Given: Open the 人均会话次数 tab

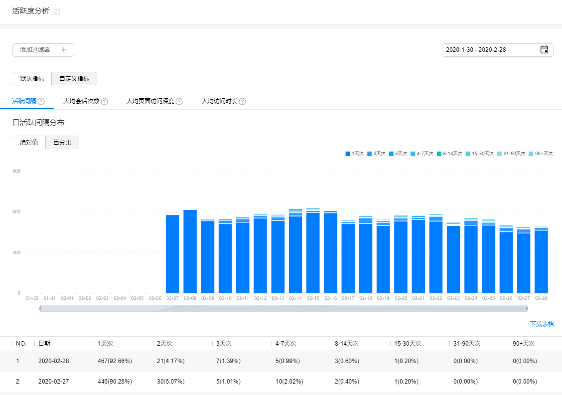Looking at the screenshot, I should pos(81,101).
